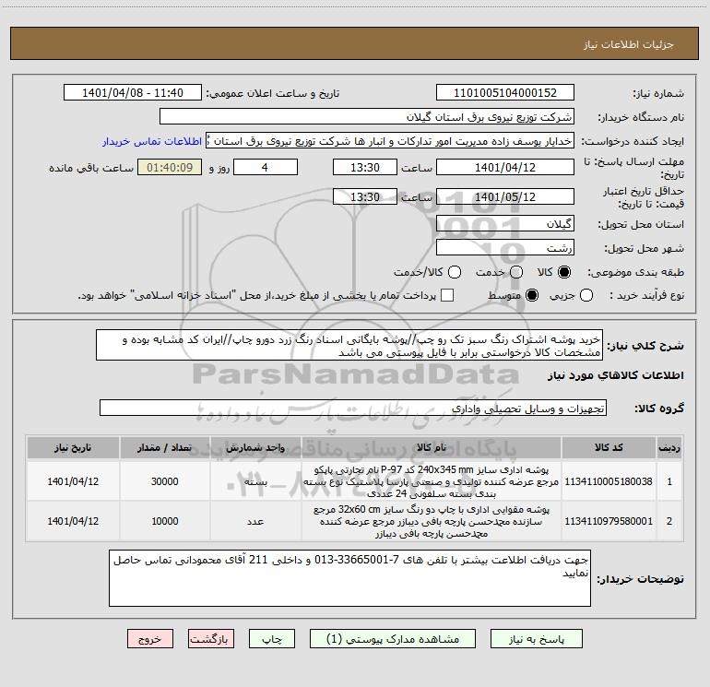Click the buyer notes text area
The width and height of the screenshot is (710, 687).
[349, 578]
